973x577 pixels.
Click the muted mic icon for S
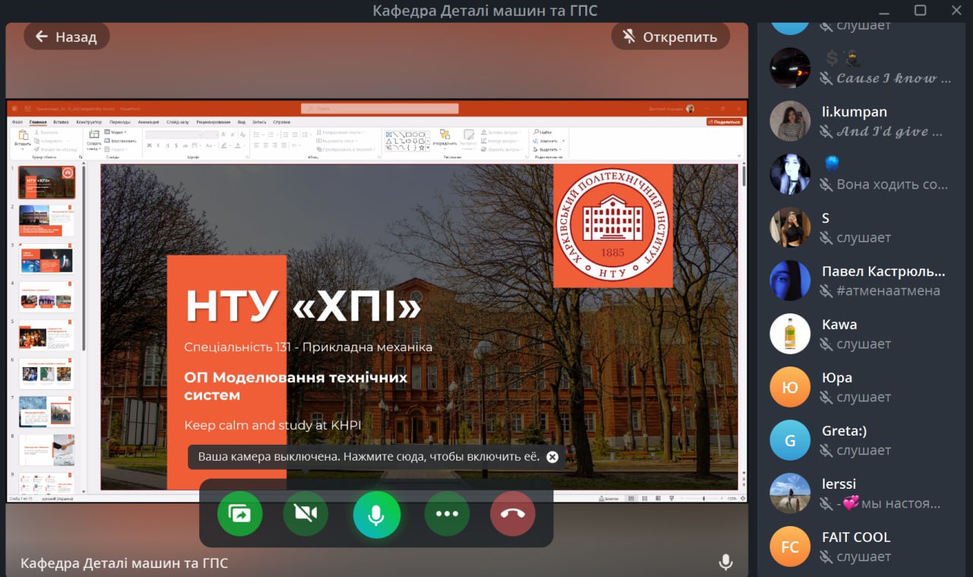click(826, 238)
